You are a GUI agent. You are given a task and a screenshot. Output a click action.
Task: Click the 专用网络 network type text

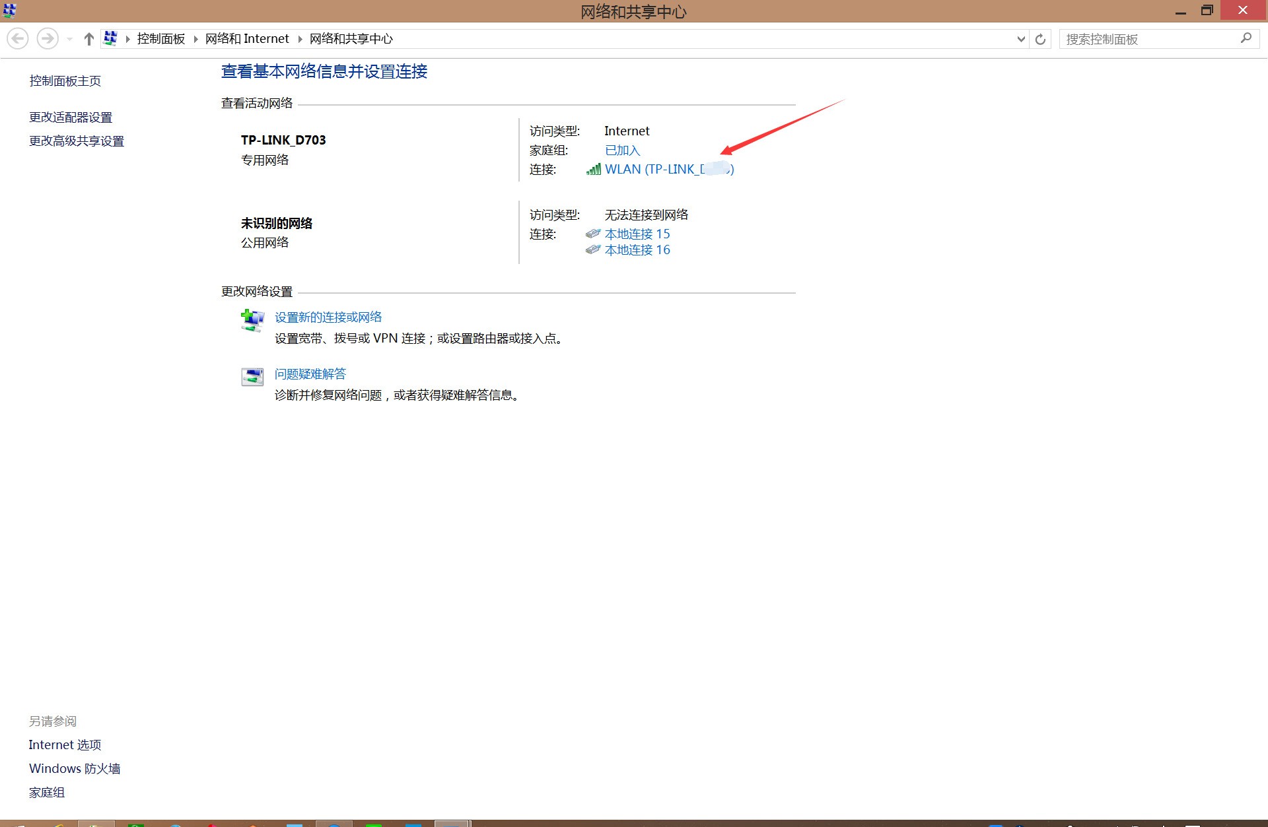click(x=265, y=160)
